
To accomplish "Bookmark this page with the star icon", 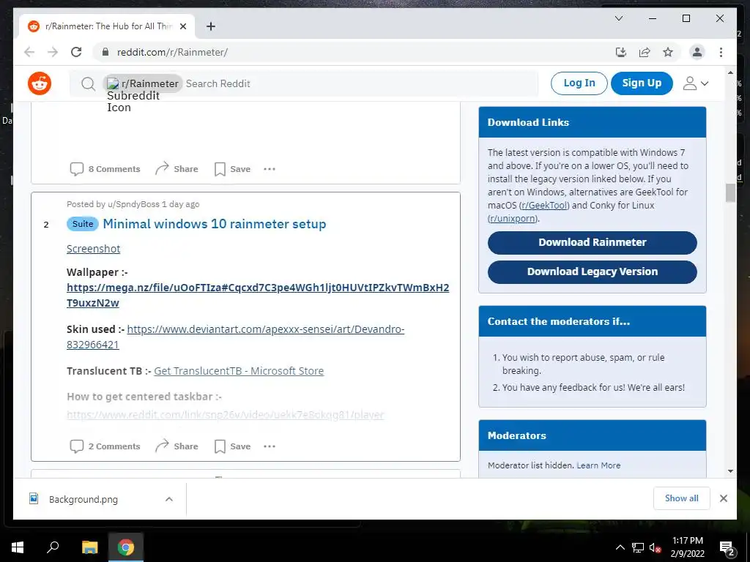I will click(668, 52).
